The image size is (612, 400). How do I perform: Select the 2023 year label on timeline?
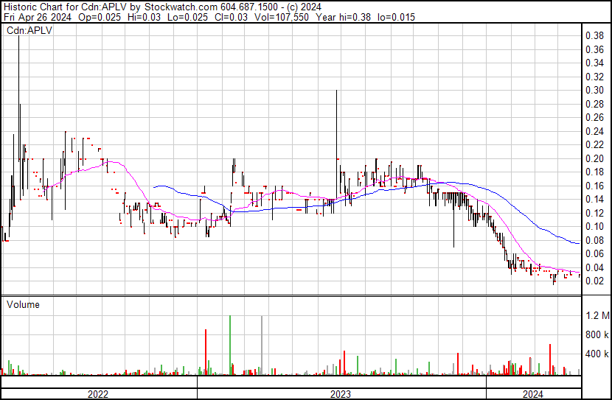click(341, 394)
